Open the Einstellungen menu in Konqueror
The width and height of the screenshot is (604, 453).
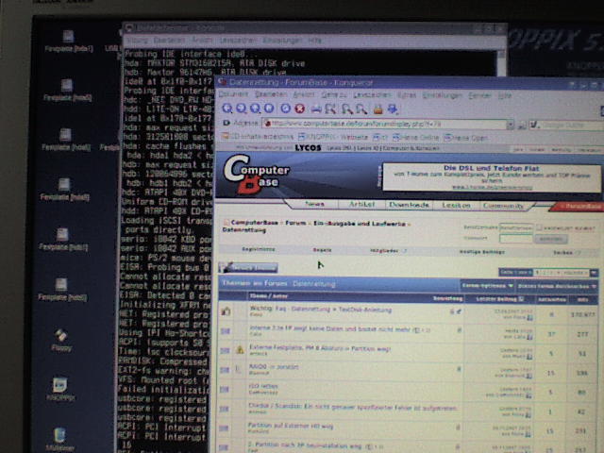(443, 95)
